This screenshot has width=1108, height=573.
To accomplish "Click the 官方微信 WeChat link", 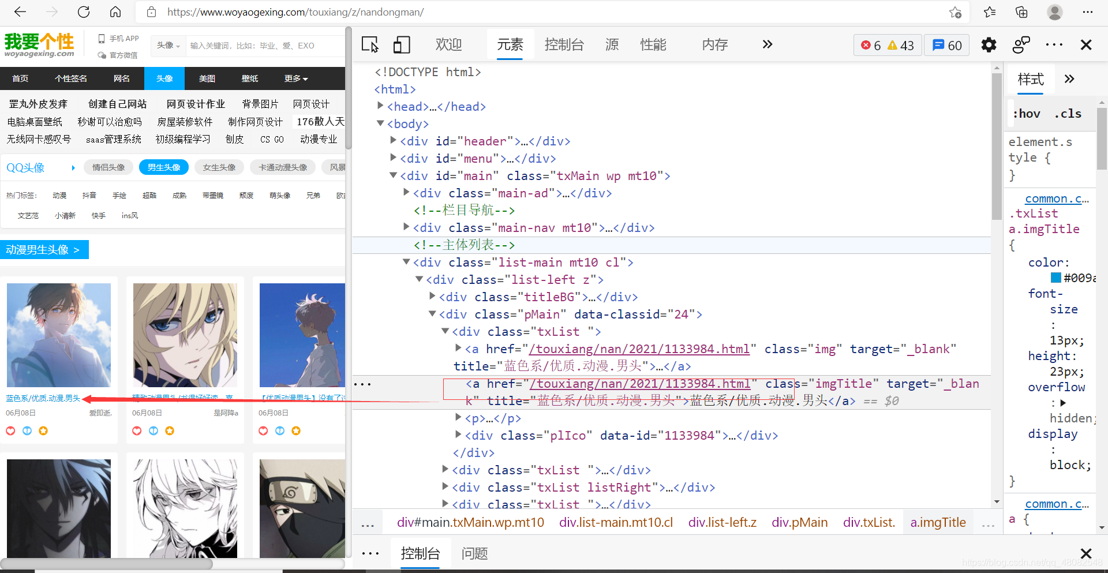I will [118, 55].
